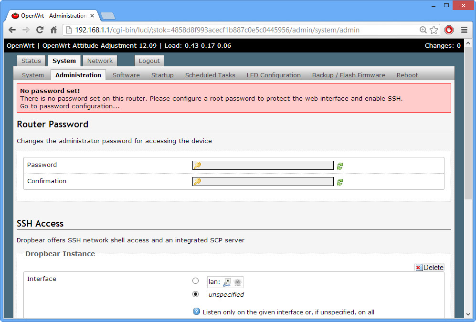Bookmark this page with the star icon
This screenshot has height=322, width=476.
434,30
